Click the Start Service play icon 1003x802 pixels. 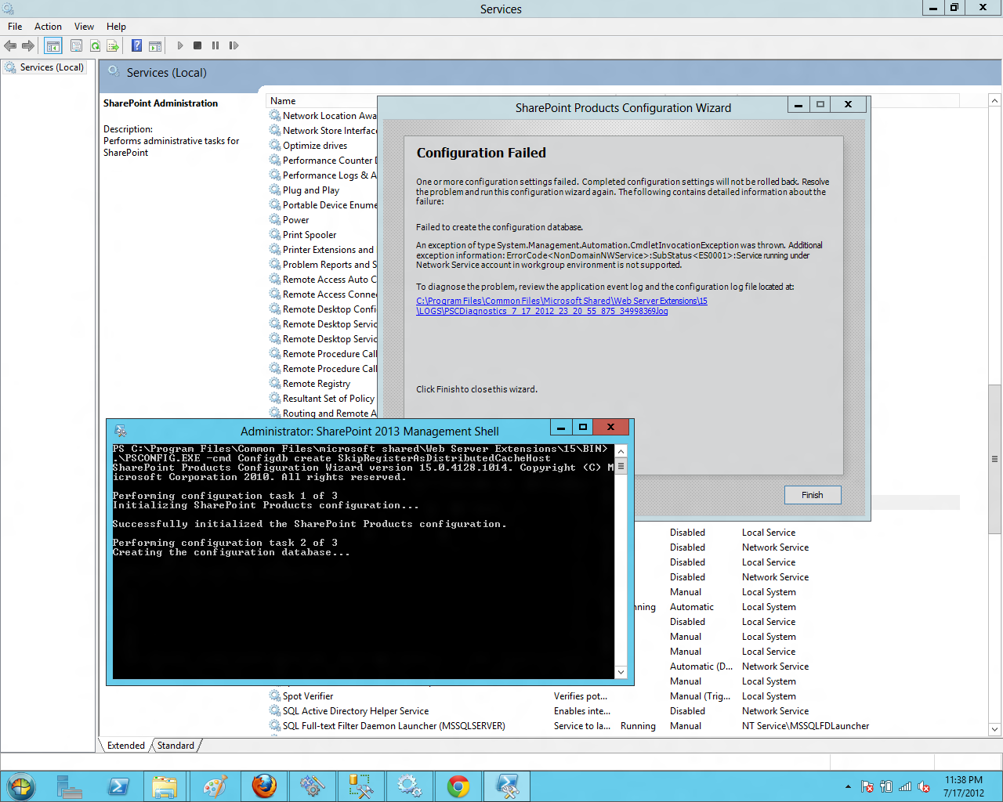point(180,45)
